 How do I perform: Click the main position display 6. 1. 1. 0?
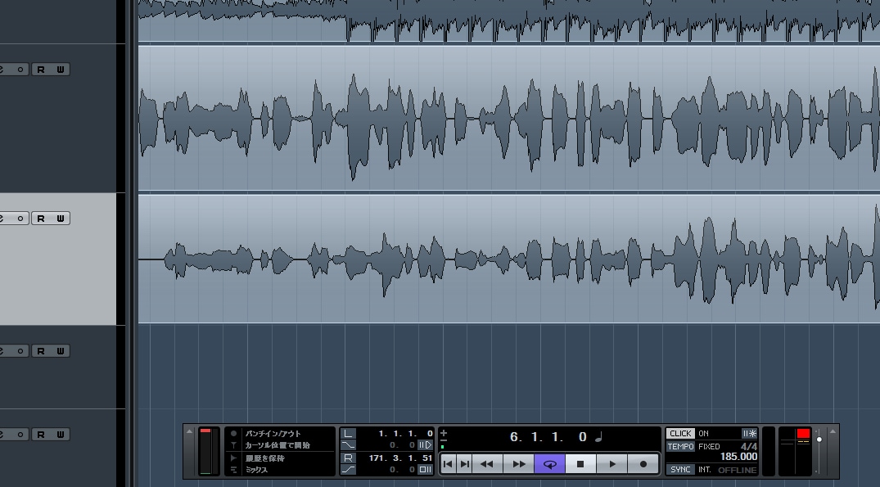tap(548, 436)
